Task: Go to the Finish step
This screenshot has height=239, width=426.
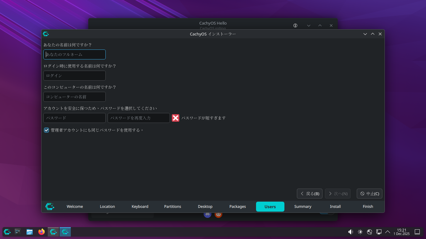Action: 368,207
